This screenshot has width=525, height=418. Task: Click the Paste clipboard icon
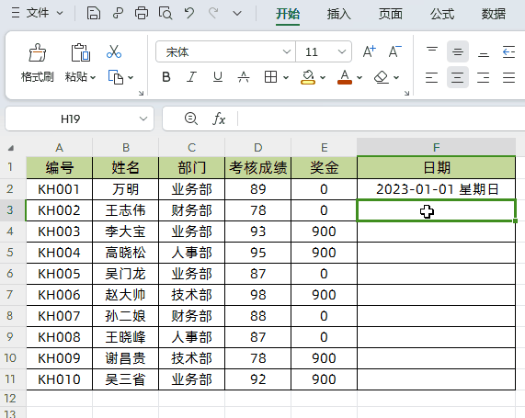pyautogui.click(x=80, y=52)
